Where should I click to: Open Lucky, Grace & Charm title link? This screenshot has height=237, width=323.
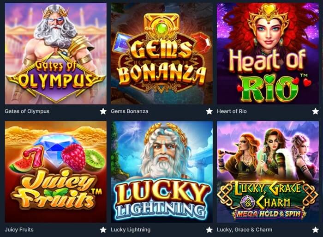click(245, 230)
